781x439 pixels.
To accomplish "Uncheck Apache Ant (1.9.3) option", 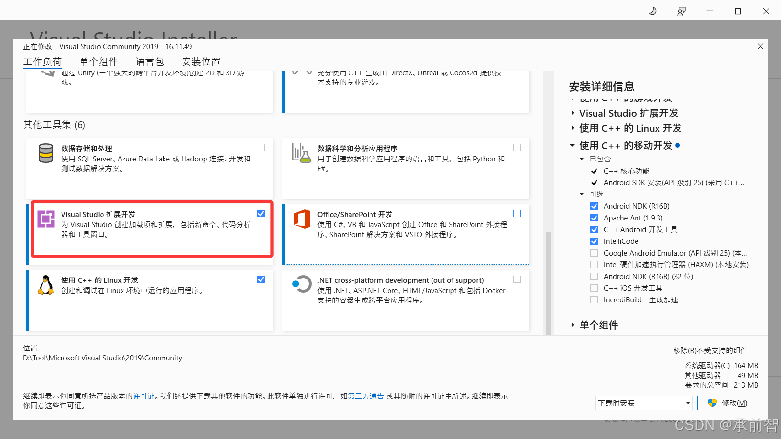I will (x=594, y=218).
